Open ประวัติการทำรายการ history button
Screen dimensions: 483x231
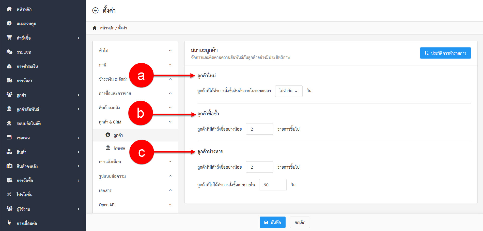pyautogui.click(x=445, y=53)
